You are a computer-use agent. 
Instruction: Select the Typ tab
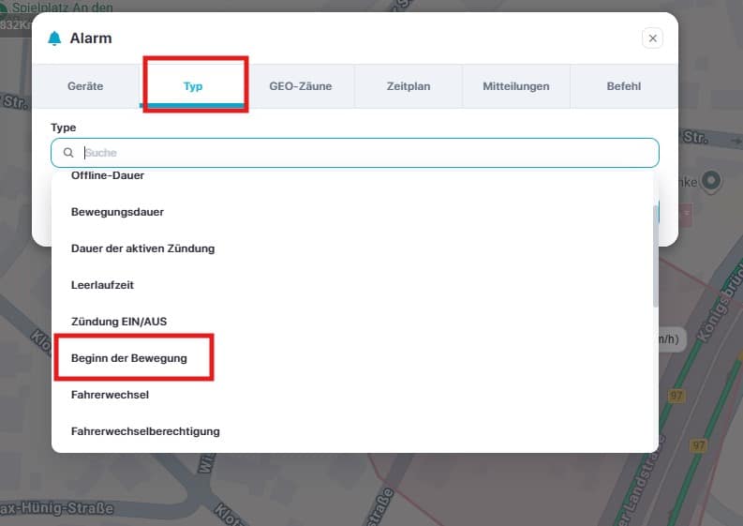[x=193, y=86]
